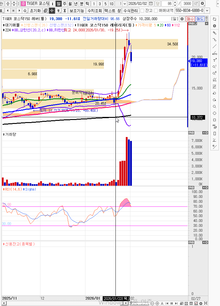The image size is (220, 306).
Task: Click the erase all drawings icon
Action: point(215,127)
